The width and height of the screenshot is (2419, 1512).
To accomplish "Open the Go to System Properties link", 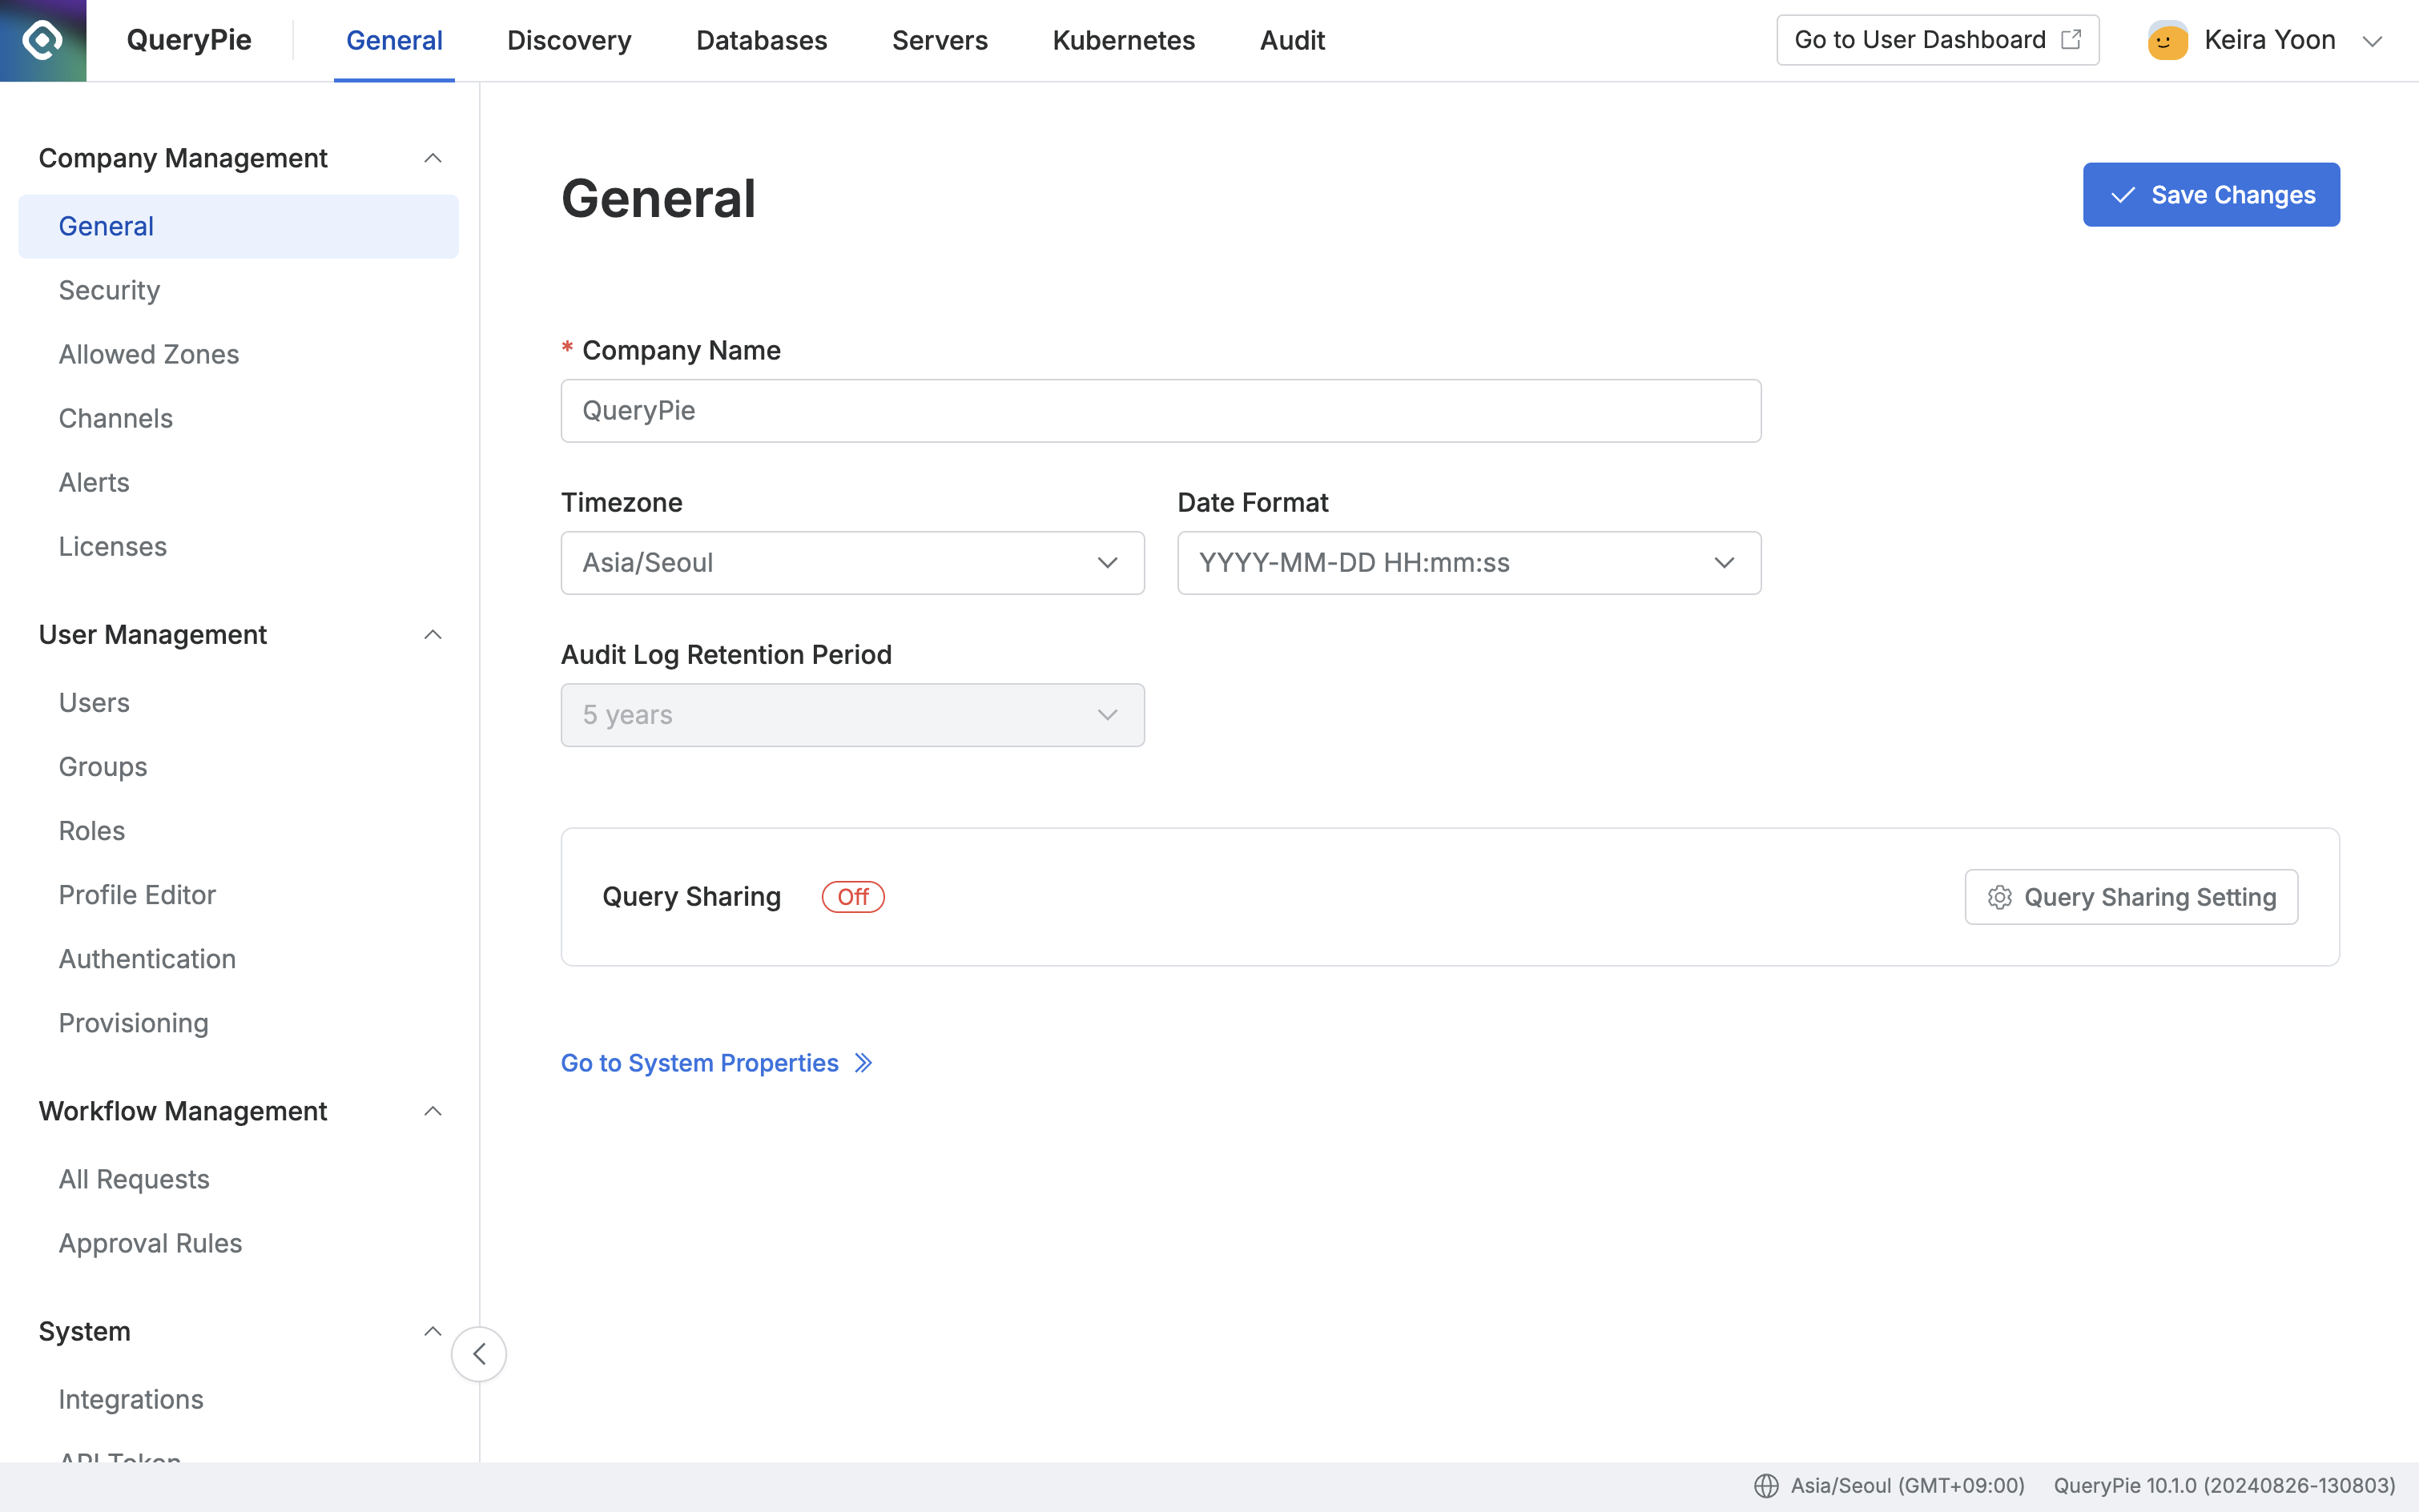I will [x=699, y=1063].
